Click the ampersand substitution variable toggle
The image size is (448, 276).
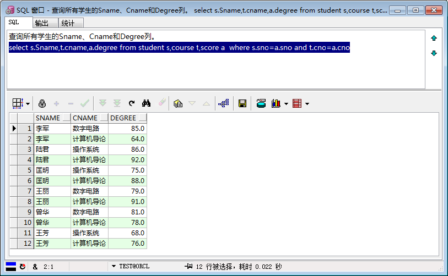click(35, 267)
